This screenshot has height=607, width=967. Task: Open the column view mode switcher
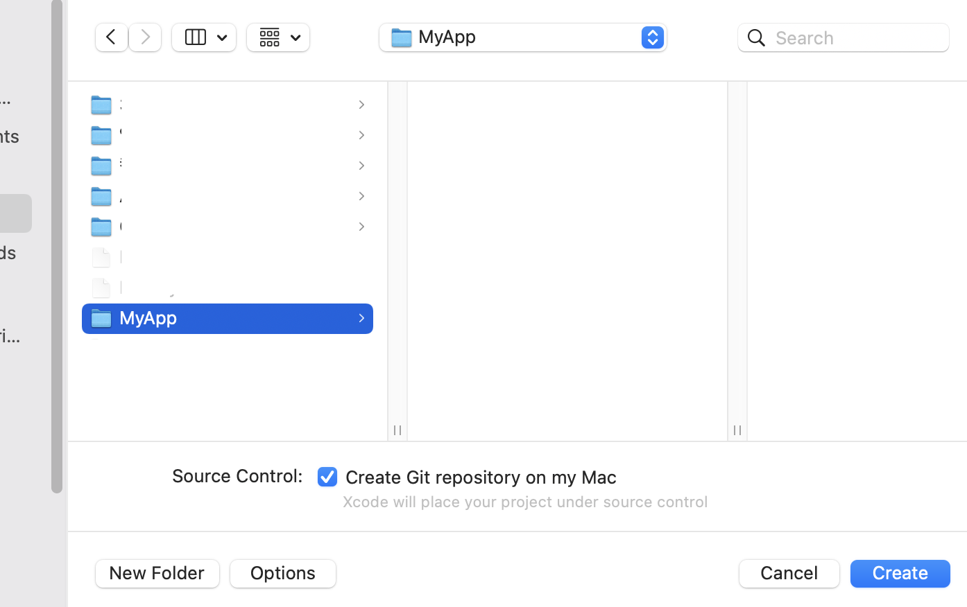click(204, 37)
